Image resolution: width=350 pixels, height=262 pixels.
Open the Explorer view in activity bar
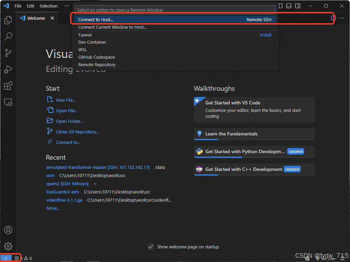8,20
